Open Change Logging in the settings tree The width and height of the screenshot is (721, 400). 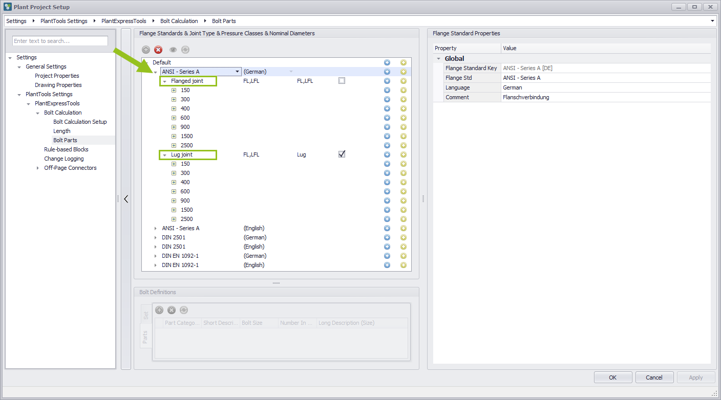click(63, 159)
